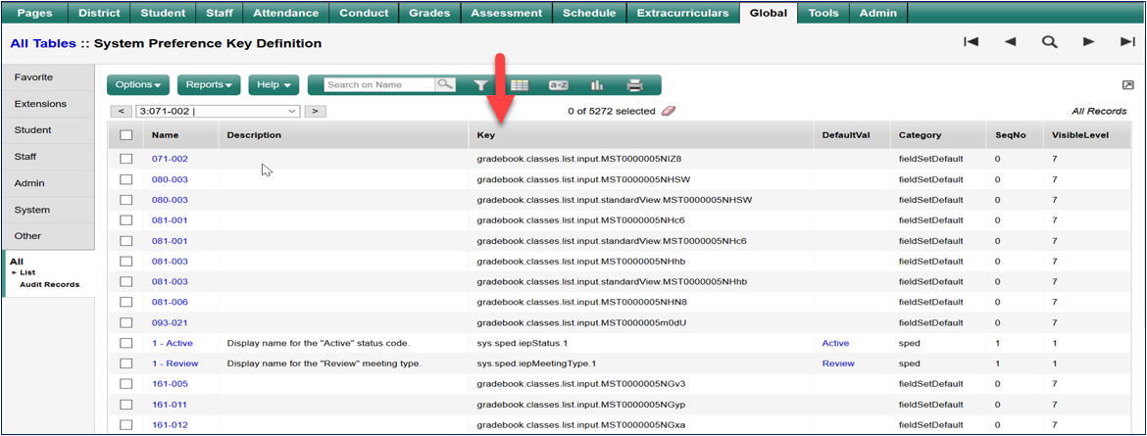Check the box for row 071-002
Screen dimensions: 1147x436
coord(125,159)
